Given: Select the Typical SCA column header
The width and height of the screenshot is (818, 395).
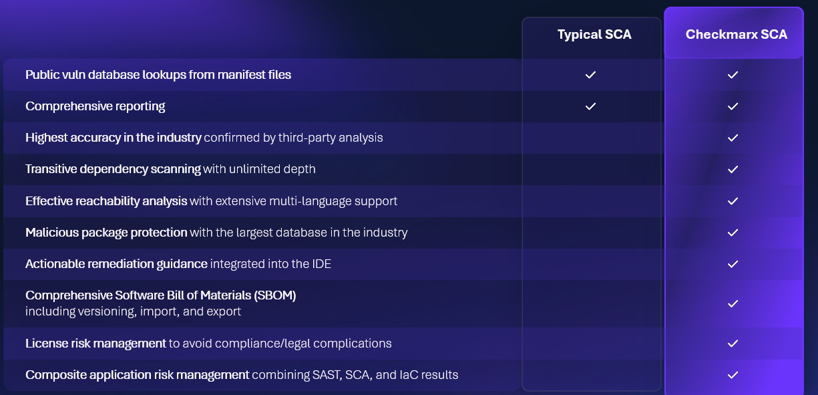Looking at the screenshot, I should tap(594, 35).
